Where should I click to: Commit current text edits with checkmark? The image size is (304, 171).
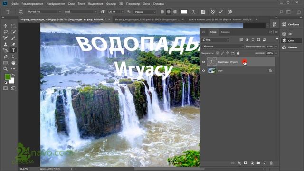[x=220, y=12]
